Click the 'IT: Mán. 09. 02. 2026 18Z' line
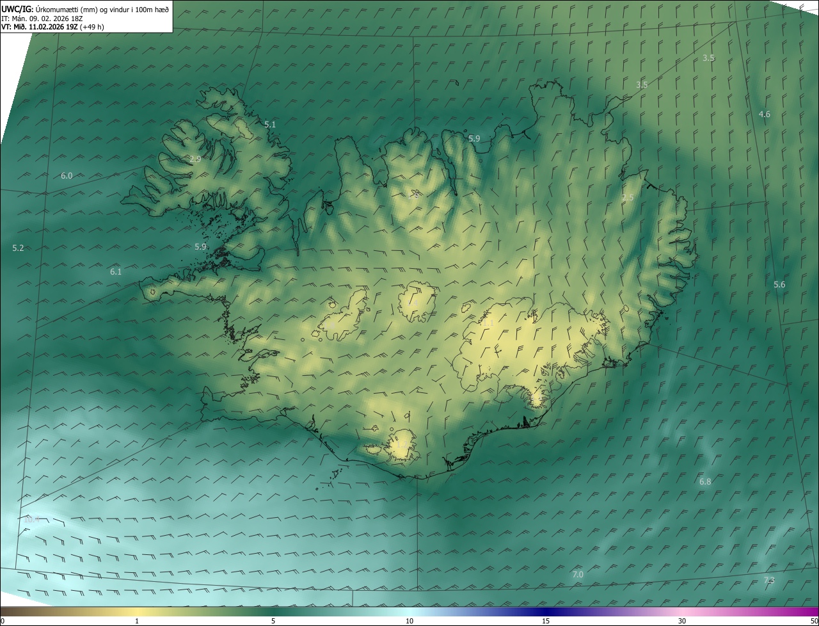819x626 pixels. click(42, 19)
